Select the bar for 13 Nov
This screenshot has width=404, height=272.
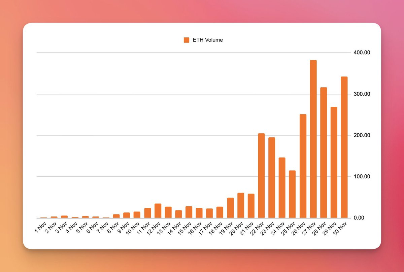coord(168,212)
